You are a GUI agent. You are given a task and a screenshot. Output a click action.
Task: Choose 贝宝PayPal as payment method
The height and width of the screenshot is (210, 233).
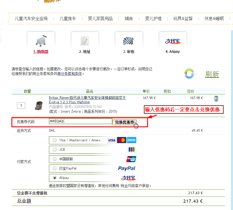coord(55,168)
